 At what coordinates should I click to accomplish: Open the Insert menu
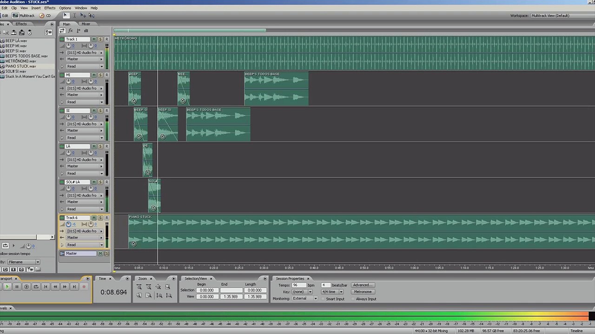(36, 8)
